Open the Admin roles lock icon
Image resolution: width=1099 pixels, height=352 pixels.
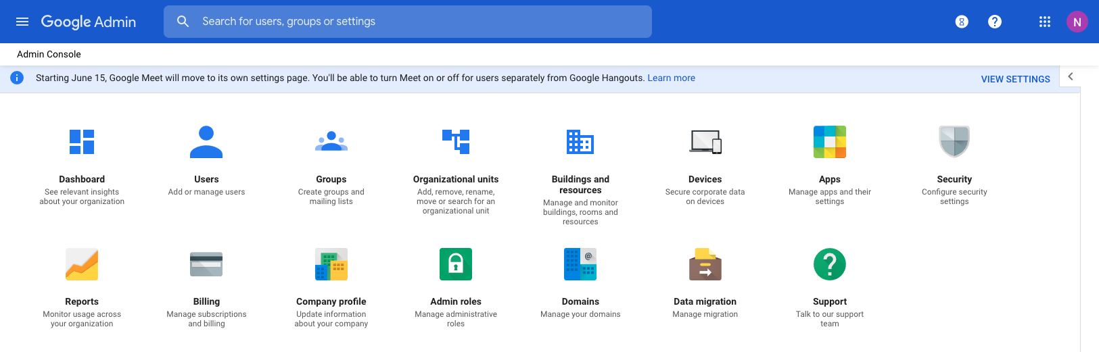[x=456, y=264]
